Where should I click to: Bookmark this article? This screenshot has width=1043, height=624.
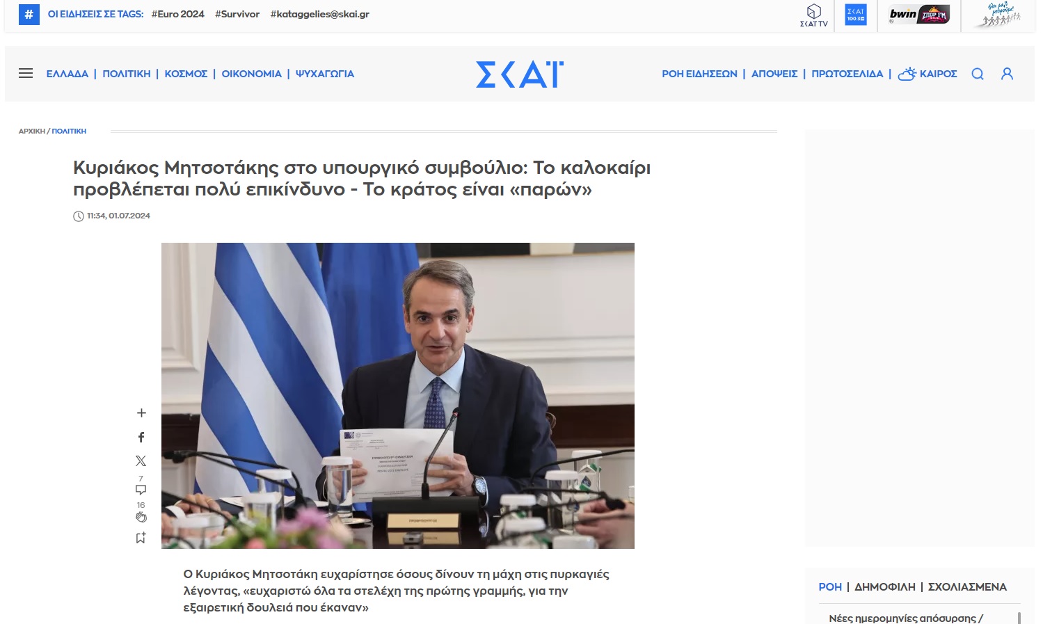pos(141,538)
